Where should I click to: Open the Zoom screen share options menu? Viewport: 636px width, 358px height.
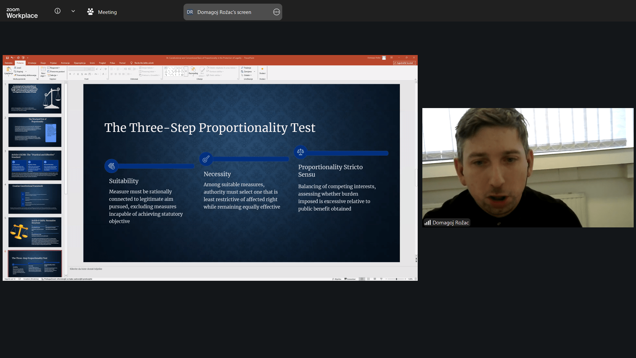click(x=277, y=12)
